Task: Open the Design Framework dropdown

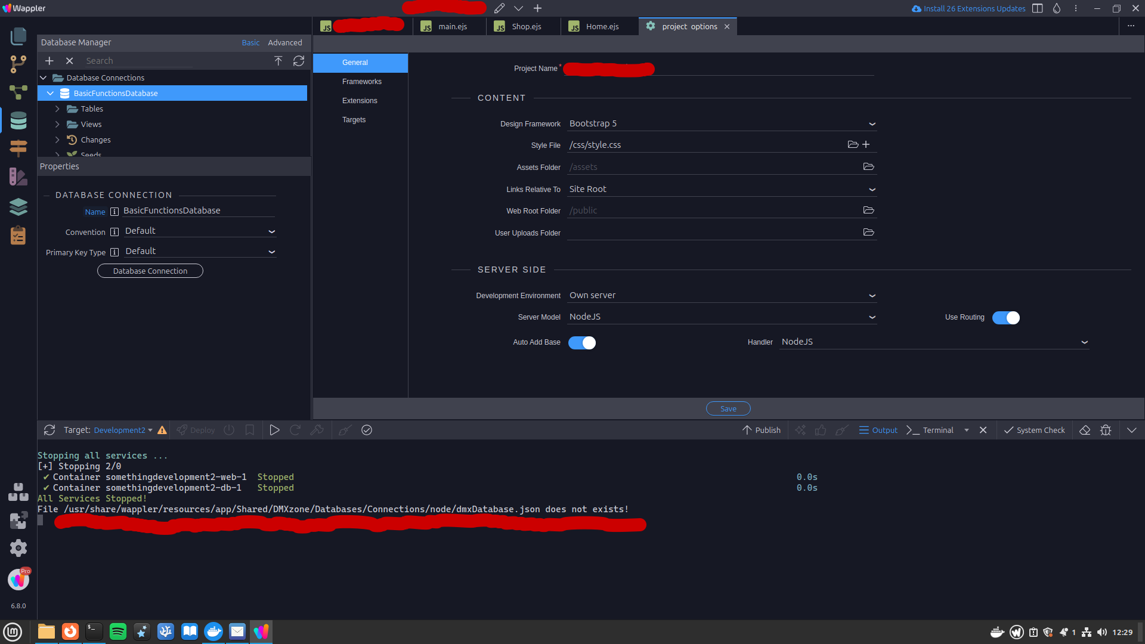Action: click(722, 123)
